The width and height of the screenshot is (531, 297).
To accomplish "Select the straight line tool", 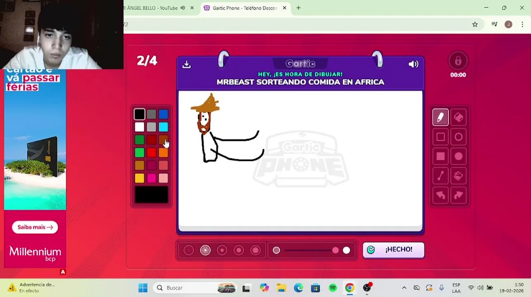I will [440, 176].
